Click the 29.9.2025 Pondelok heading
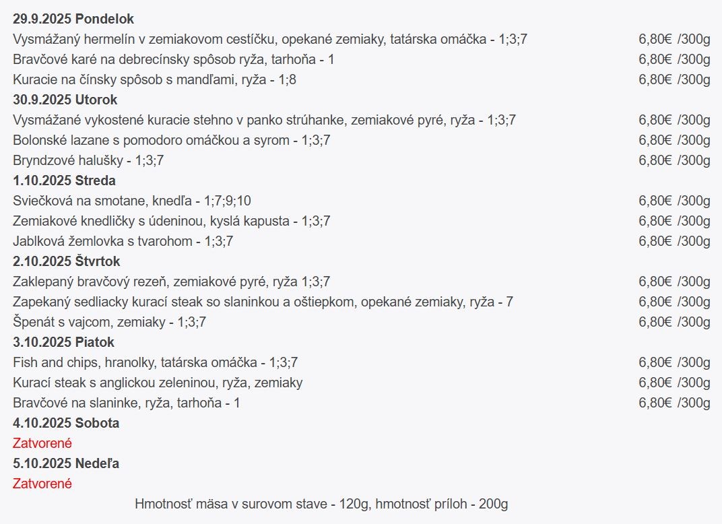 click(x=73, y=19)
